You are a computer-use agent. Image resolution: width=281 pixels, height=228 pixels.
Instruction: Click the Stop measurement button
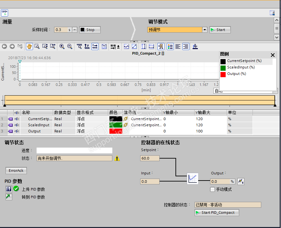point(90,30)
